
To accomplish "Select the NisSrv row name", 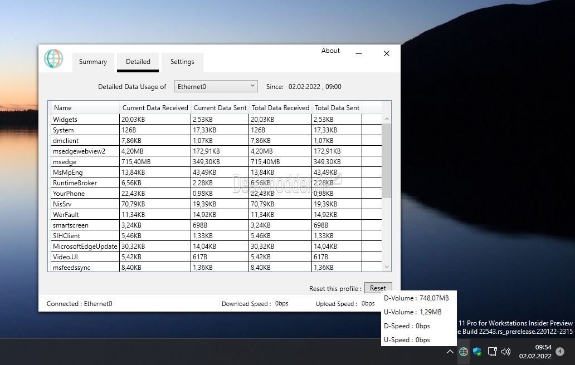I will 62,204.
